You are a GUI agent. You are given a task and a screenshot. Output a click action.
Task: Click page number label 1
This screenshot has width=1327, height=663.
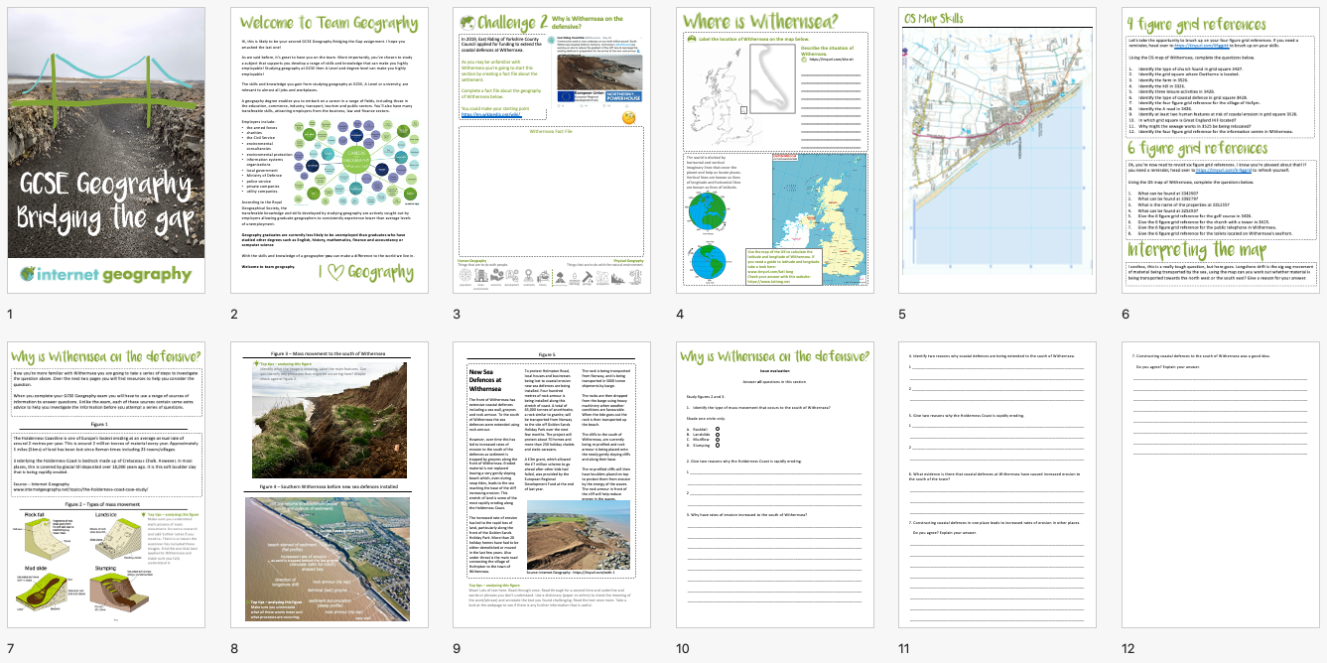pyautogui.click(x=11, y=315)
